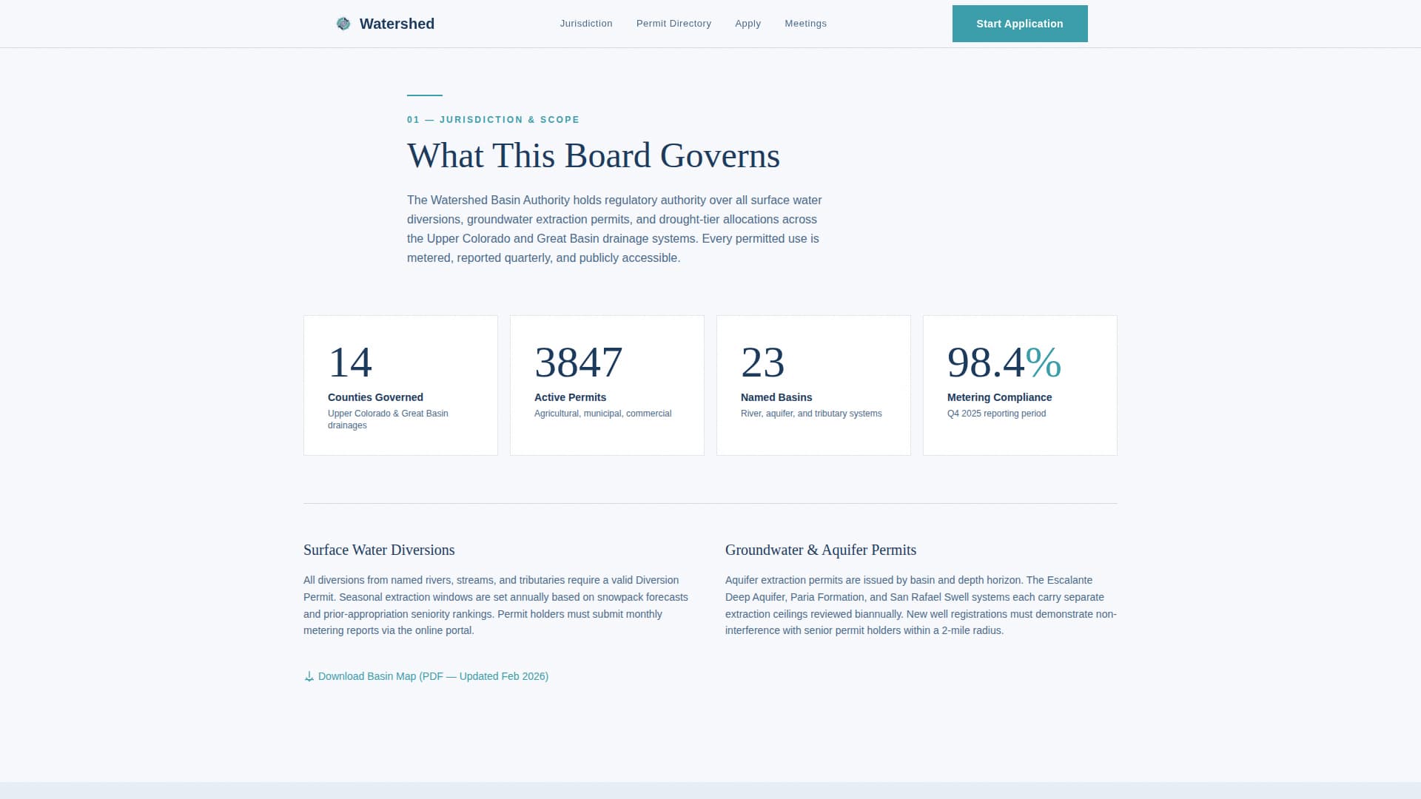
Task: Click the paragraph about Diversion Permit requirements
Action: [x=496, y=605]
